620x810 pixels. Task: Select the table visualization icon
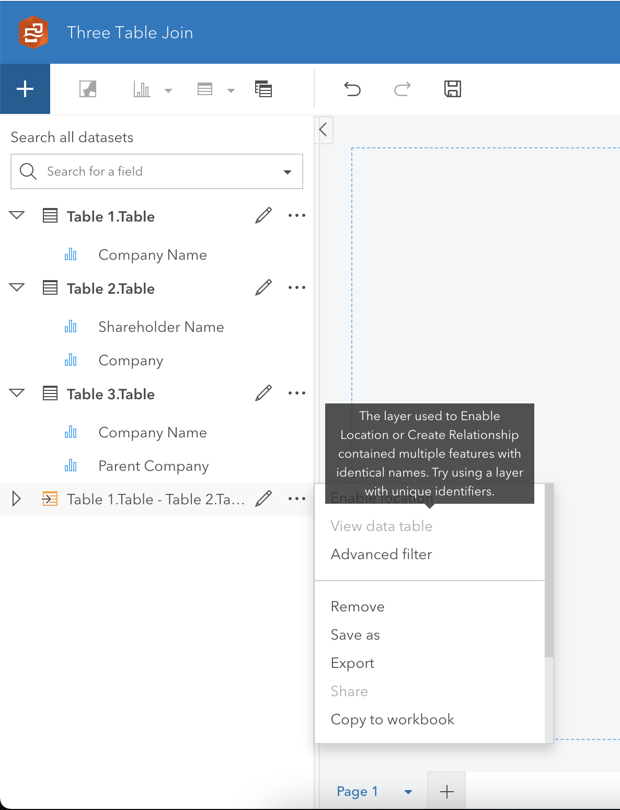205,89
